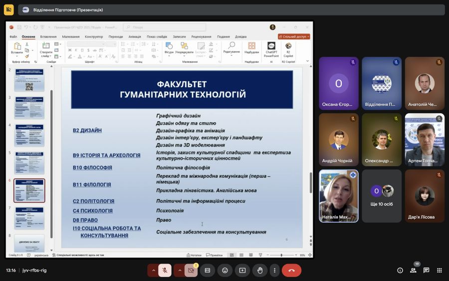The width and height of the screenshot is (449, 281).
Task: Click the PowerPoint zoom slider
Action: tap(282, 255)
